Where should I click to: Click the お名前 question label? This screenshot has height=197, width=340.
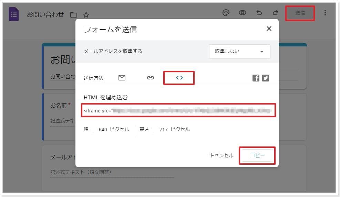(58, 106)
